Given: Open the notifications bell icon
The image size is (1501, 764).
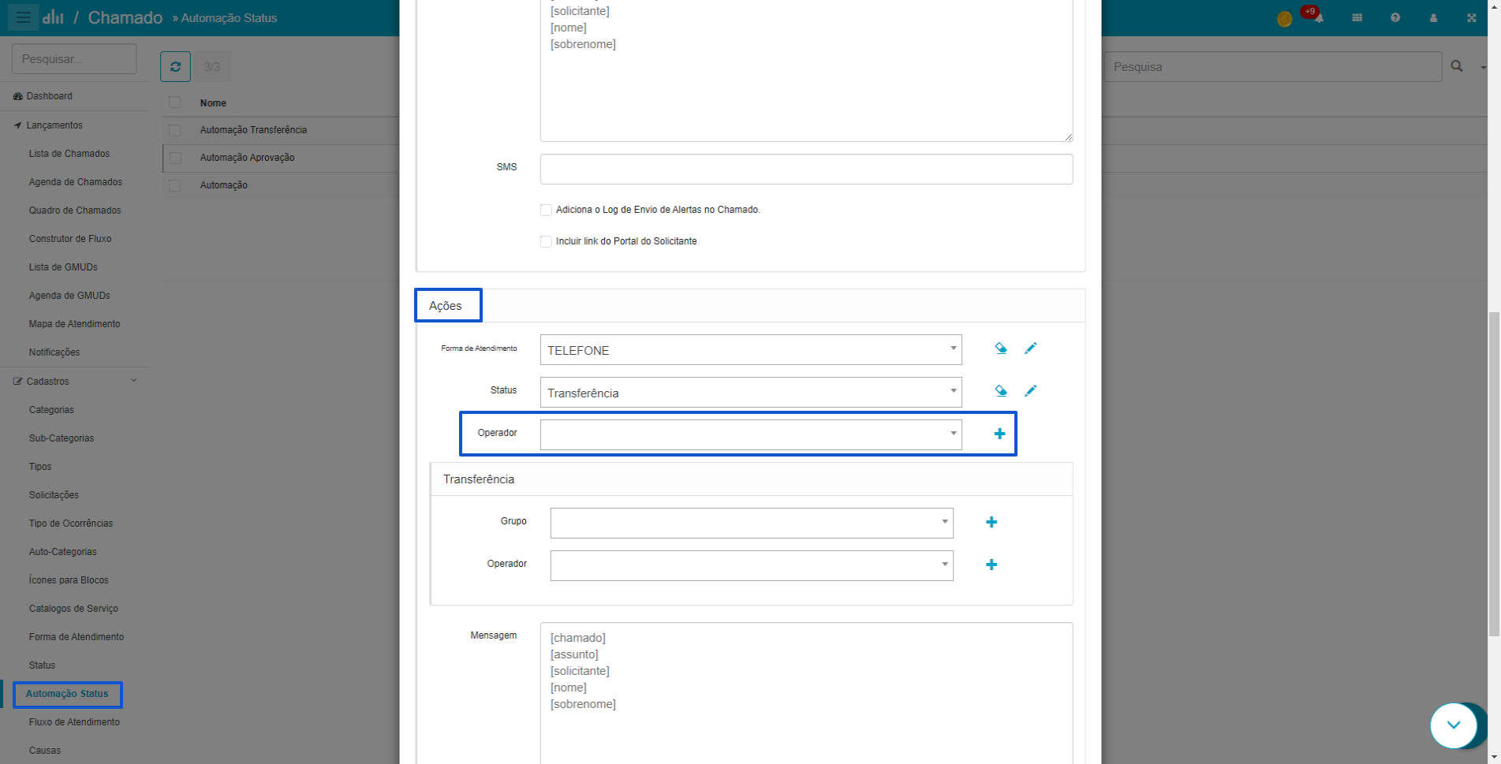Looking at the screenshot, I should [x=1318, y=18].
